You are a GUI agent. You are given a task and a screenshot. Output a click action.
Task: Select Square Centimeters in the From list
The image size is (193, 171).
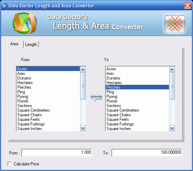48,110
